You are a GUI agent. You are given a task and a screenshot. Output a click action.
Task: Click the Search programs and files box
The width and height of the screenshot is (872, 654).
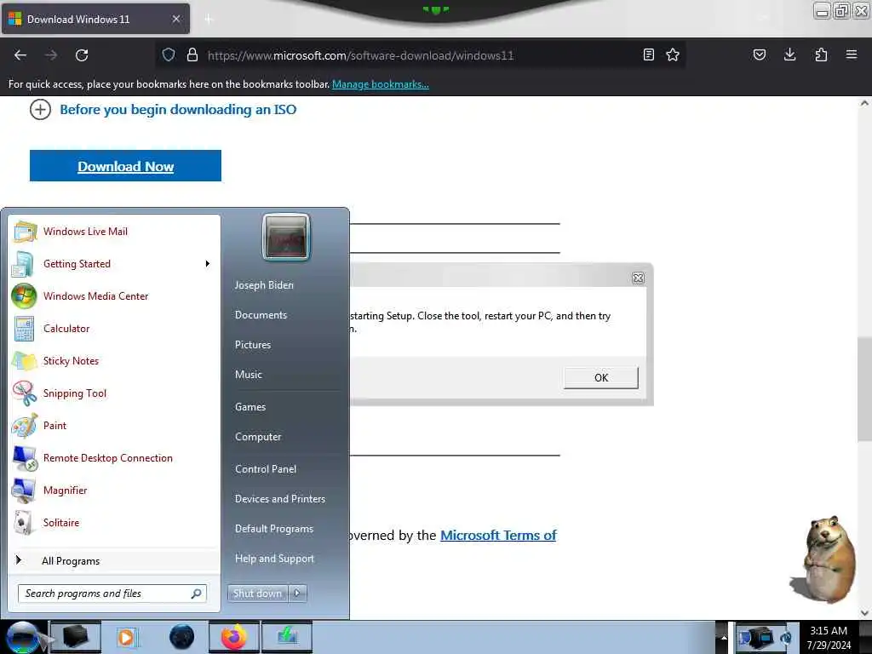112,594
